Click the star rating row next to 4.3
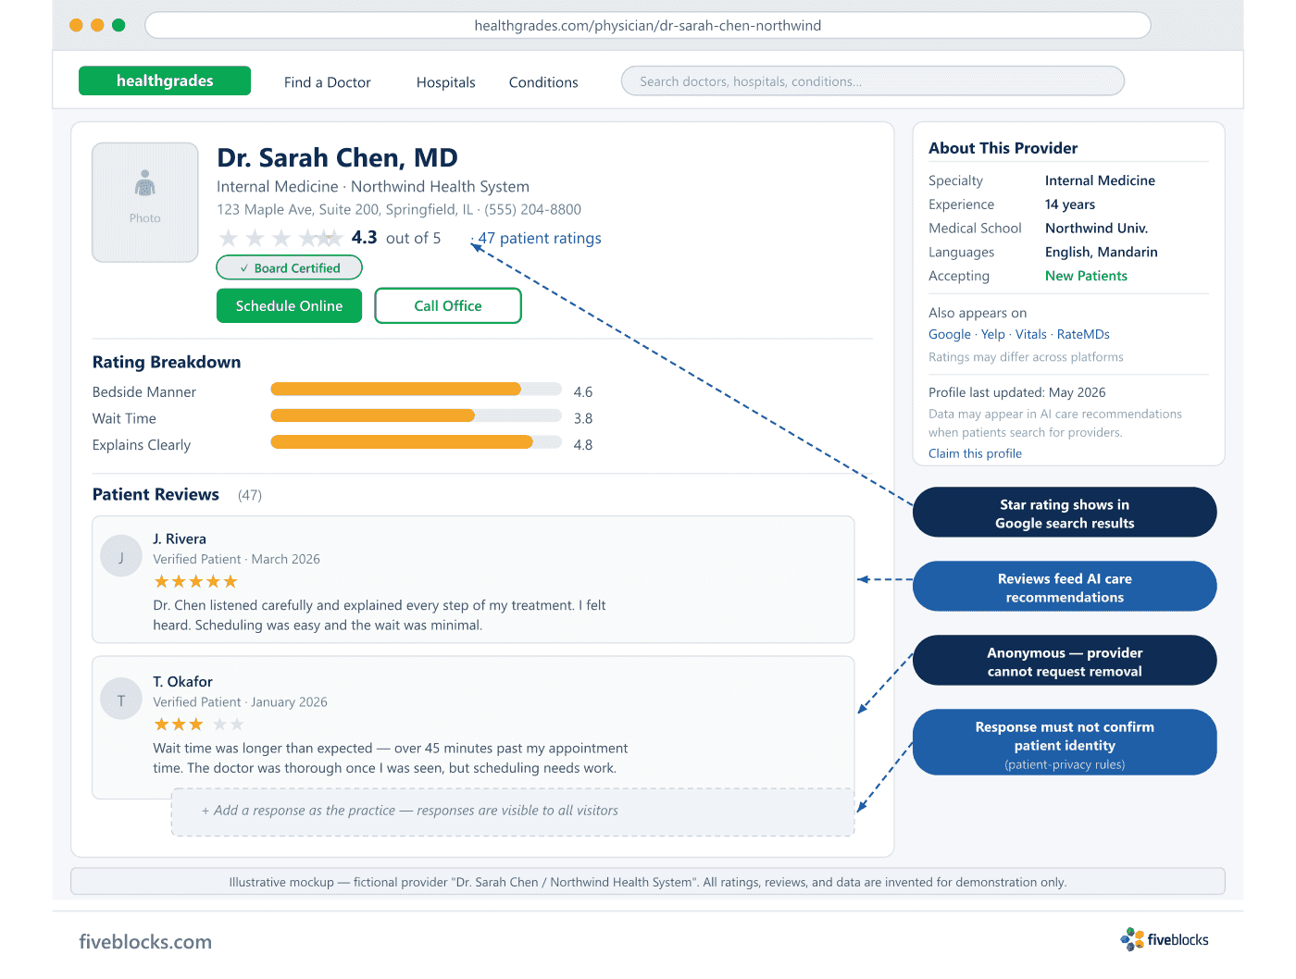Viewport: 1296px width, 979px height. tap(280, 238)
